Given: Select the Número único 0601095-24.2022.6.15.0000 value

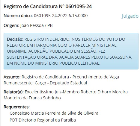Looking at the screenshot, I should pyautogui.click(x=61, y=16).
